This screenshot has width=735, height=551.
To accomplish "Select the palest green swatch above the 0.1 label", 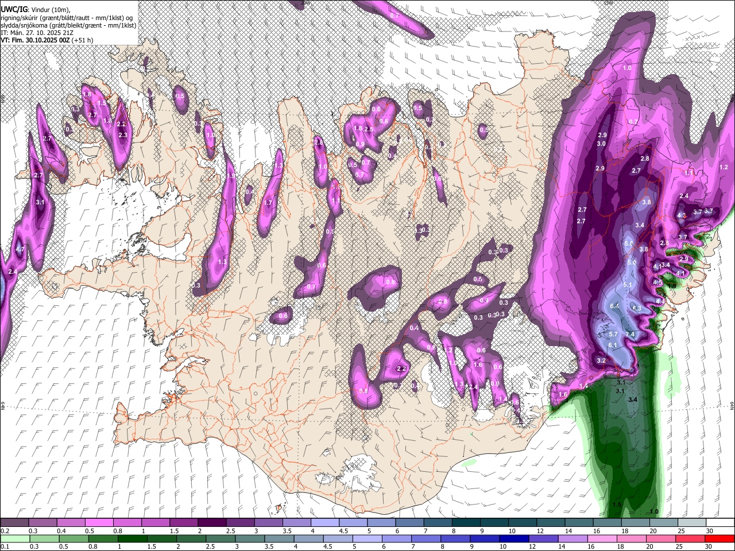I will tap(14, 538).
